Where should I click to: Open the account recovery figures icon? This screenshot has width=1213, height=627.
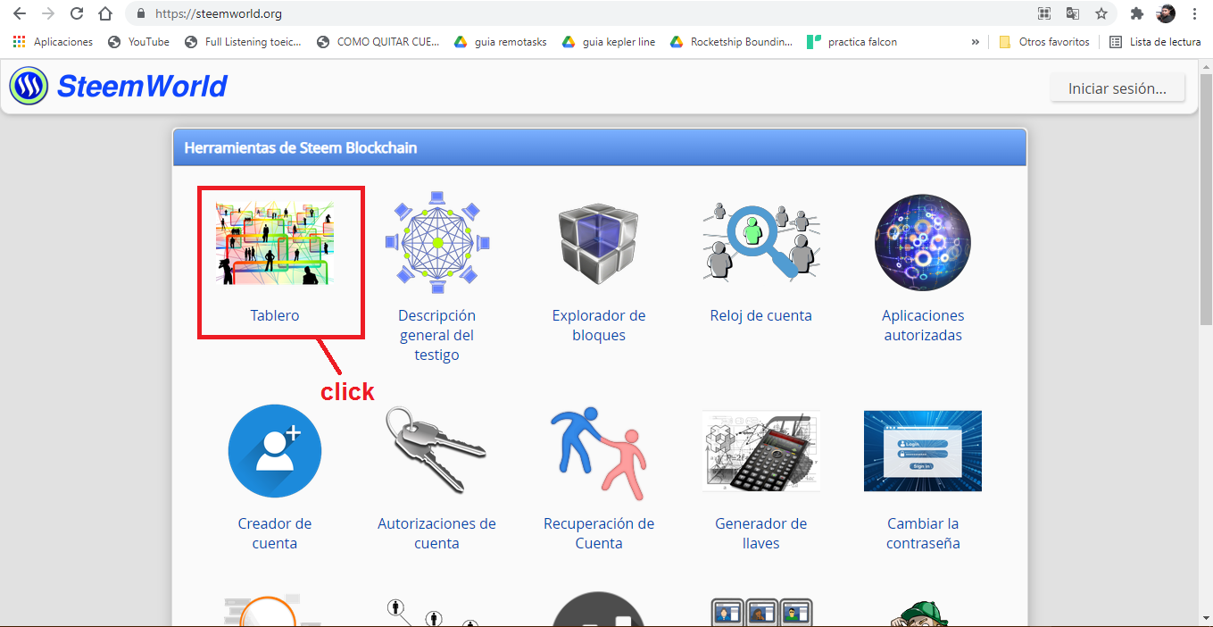pos(599,453)
